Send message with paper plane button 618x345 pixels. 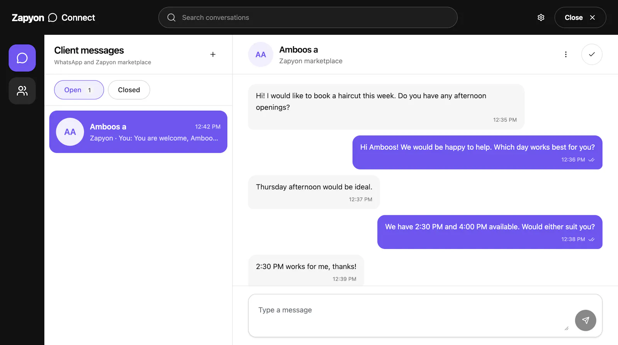pos(586,320)
